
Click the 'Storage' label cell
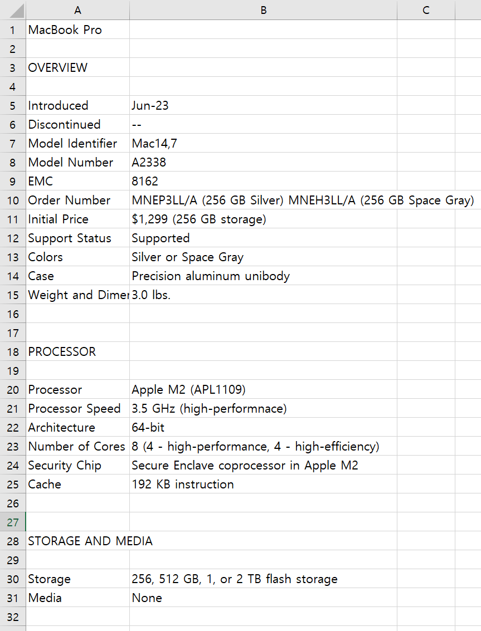click(x=77, y=579)
